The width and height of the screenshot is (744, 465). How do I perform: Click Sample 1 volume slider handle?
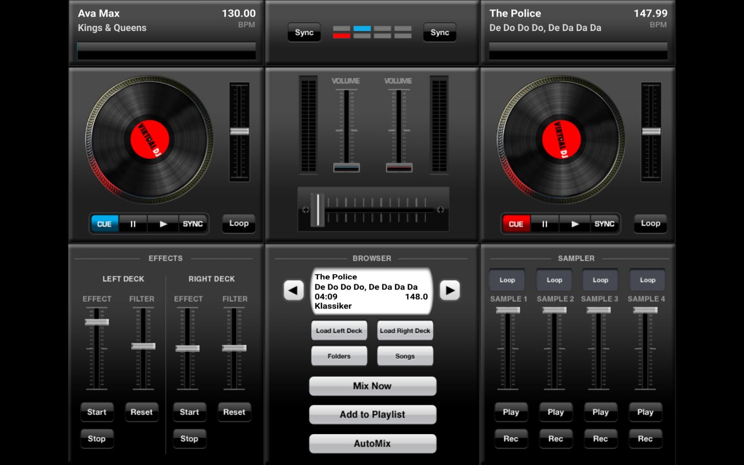click(x=508, y=310)
